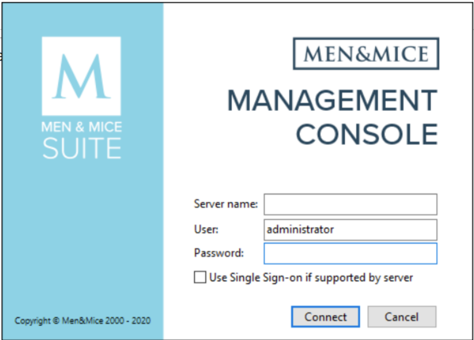Click the MANAGEMENT heading word
The width and height of the screenshot is (474, 340).
[332, 101]
